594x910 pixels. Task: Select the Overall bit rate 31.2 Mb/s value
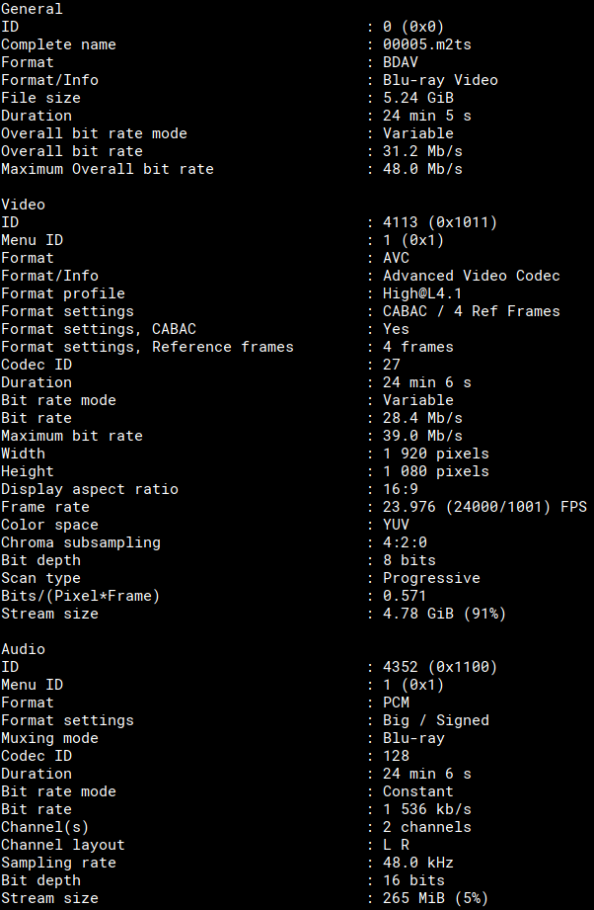pos(422,151)
